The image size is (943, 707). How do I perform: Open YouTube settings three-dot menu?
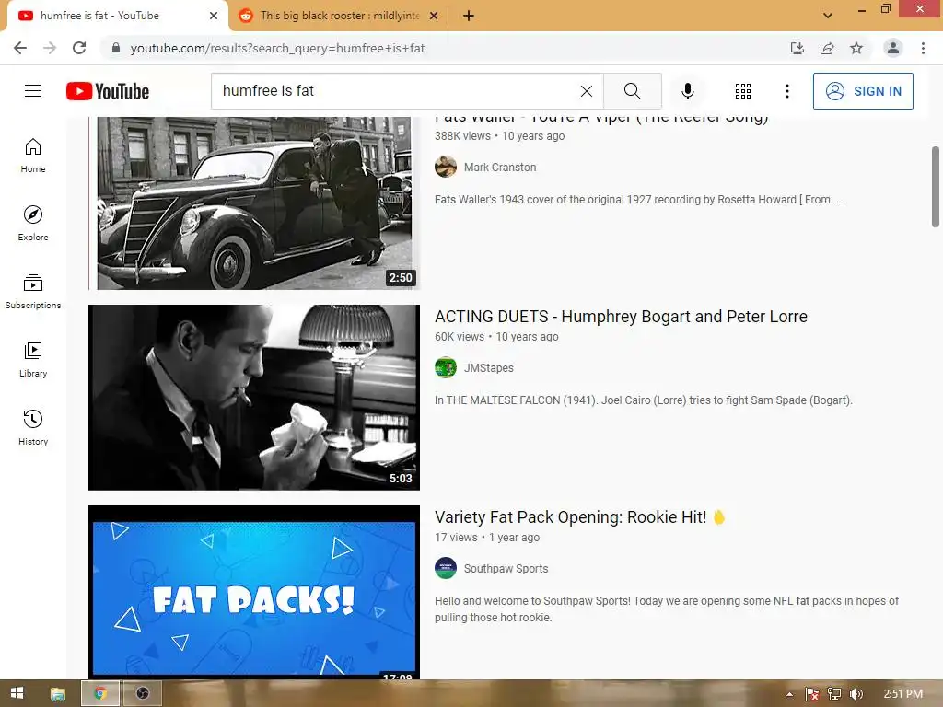[786, 91]
